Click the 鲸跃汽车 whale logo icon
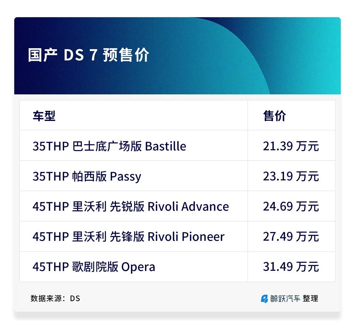 (264, 298)
